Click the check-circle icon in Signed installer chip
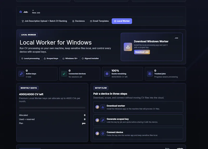This screenshot has width=208, height=149. pyautogui.click(x=83, y=59)
